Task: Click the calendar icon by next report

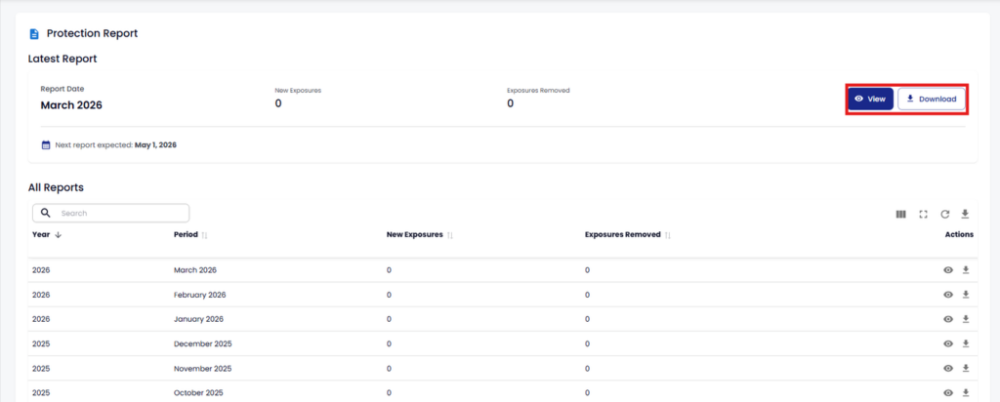Action: point(46,145)
